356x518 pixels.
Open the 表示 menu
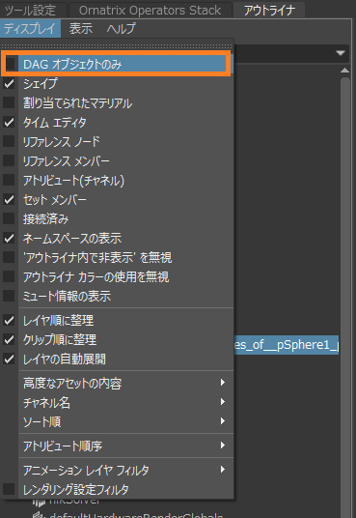pos(81,28)
